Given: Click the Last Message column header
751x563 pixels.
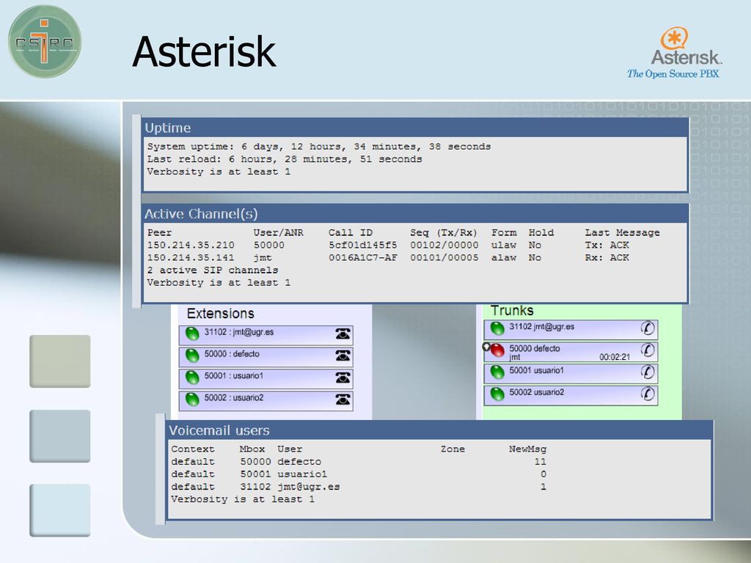Looking at the screenshot, I should click(x=622, y=232).
